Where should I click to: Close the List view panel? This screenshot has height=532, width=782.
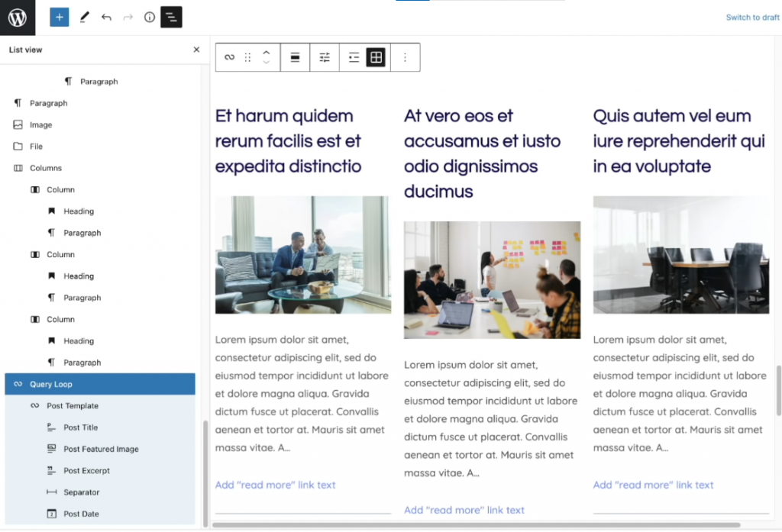[196, 50]
